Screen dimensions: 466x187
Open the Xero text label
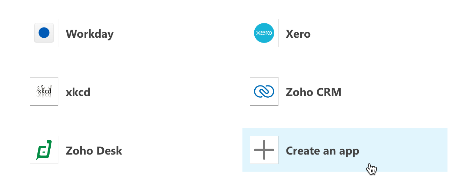298,34
